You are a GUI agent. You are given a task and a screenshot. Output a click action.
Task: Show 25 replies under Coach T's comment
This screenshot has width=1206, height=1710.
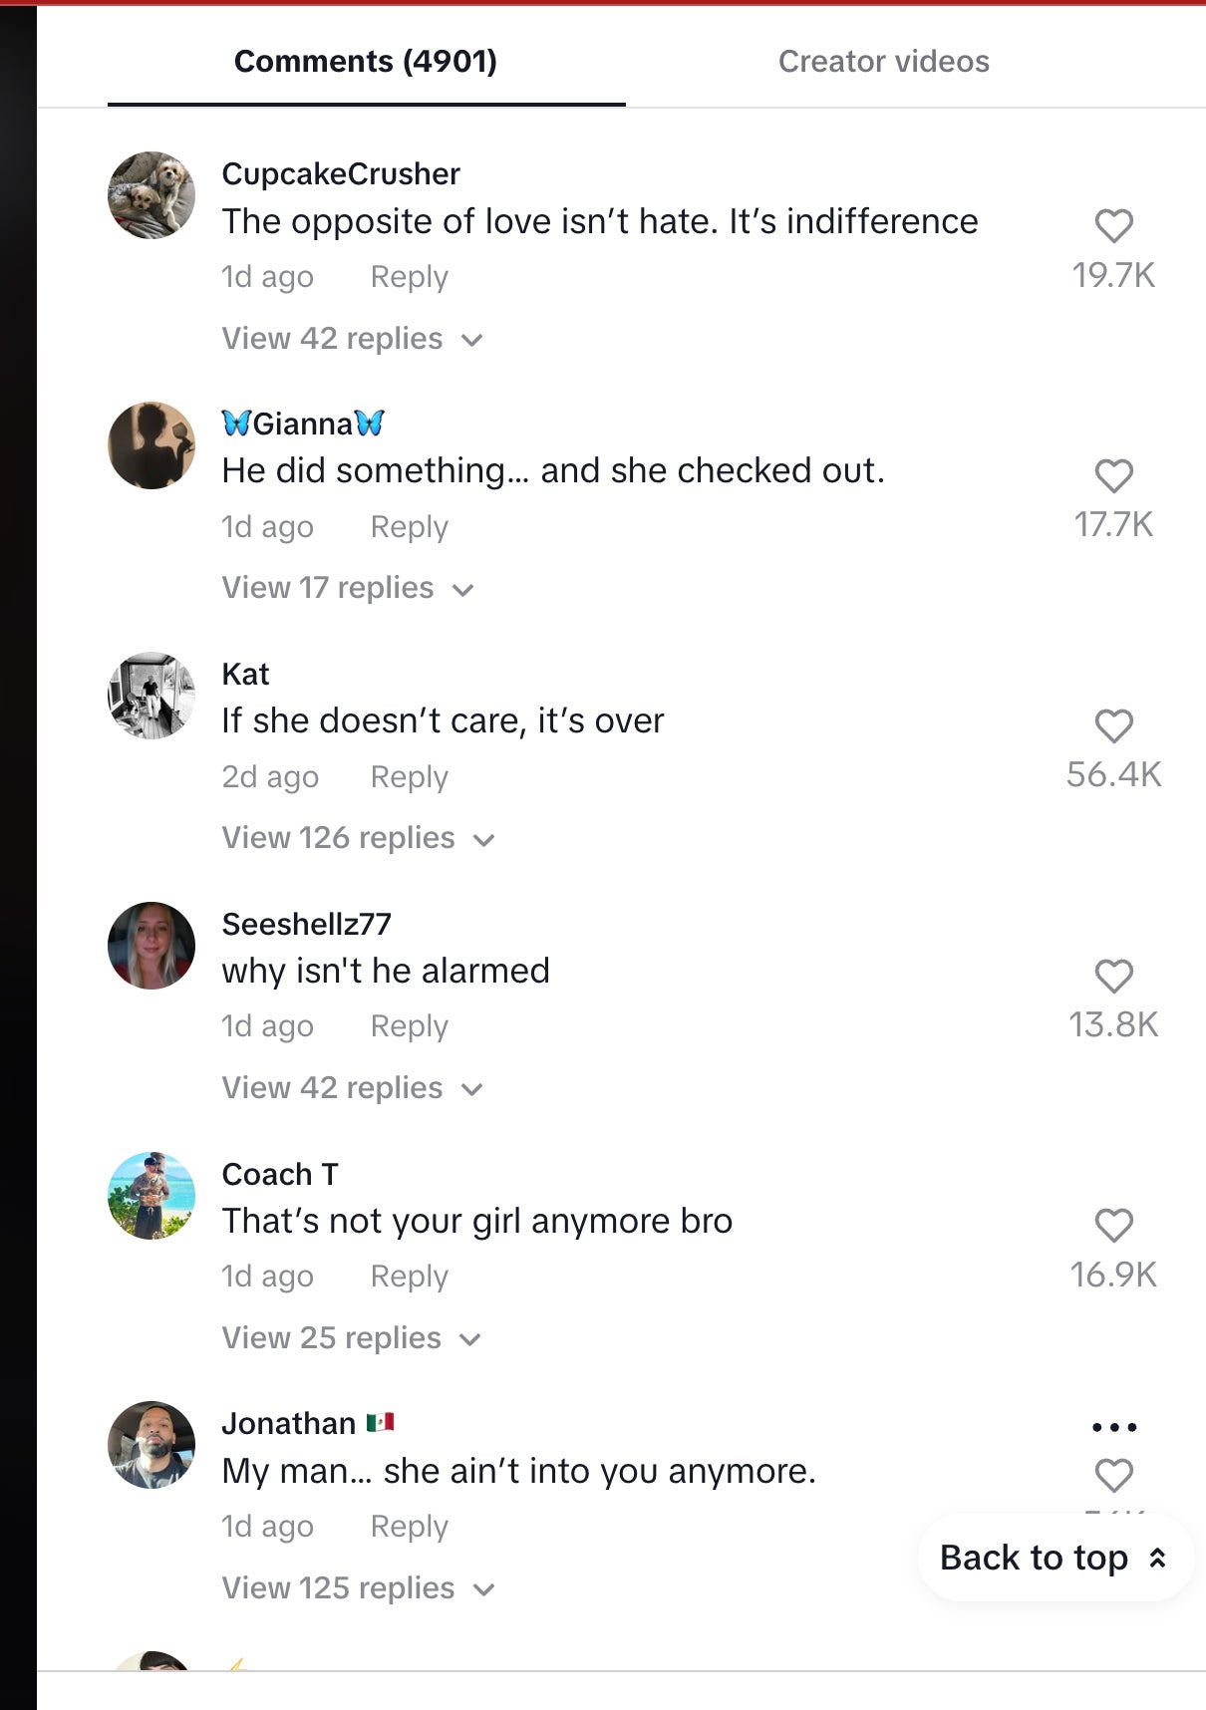click(x=351, y=1338)
